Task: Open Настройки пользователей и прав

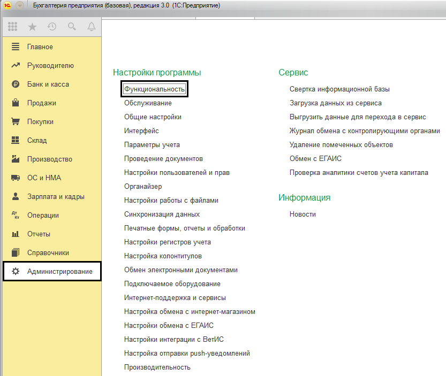Action: click(x=177, y=173)
